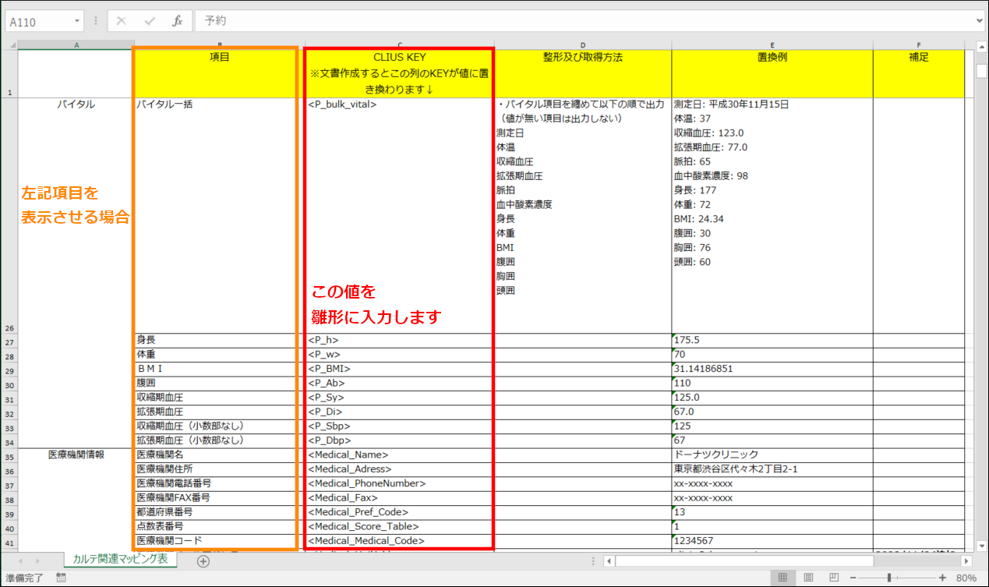Image resolution: width=989 pixels, height=587 pixels.
Task: Select column C header
Action: pos(400,44)
